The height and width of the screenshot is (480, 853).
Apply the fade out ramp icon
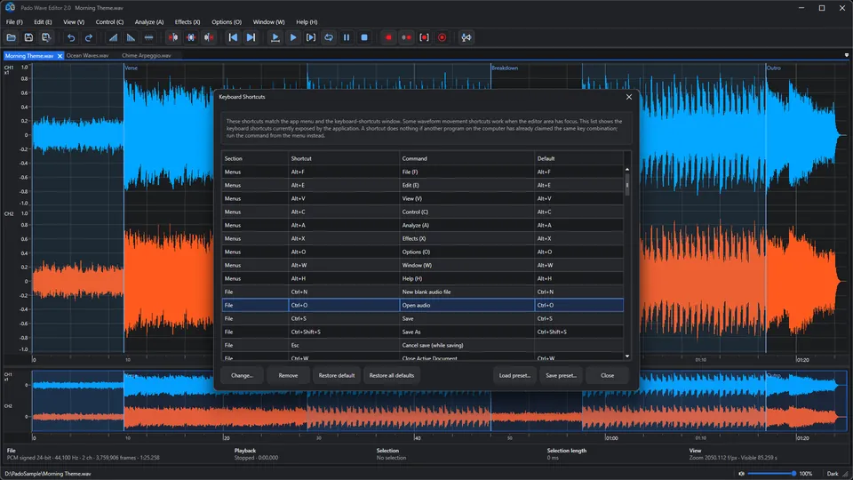(131, 37)
